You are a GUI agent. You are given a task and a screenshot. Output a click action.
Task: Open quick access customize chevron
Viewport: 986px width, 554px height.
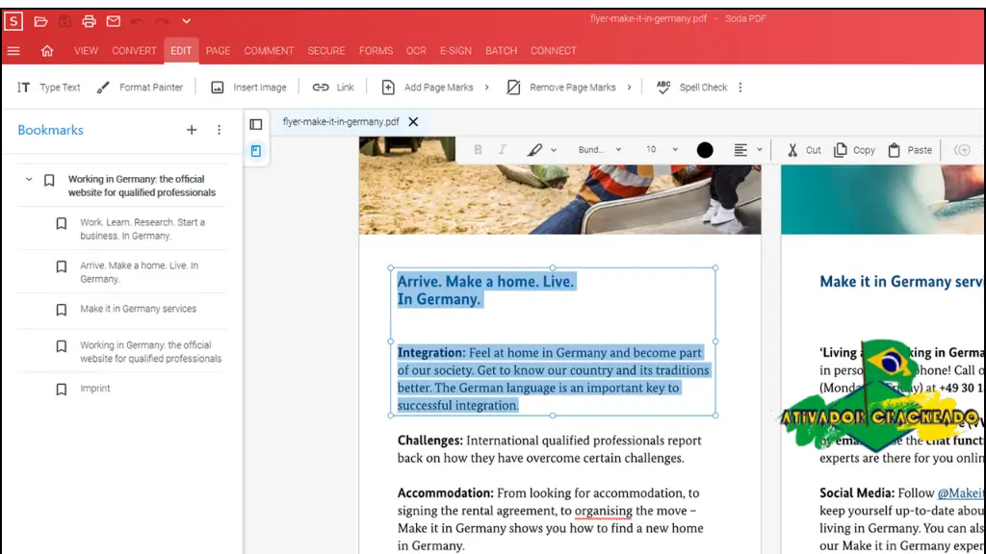point(186,21)
